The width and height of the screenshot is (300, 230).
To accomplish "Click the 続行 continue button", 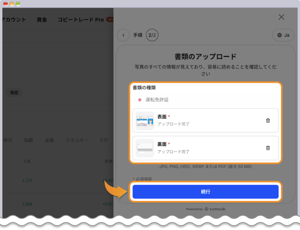I will (205, 192).
